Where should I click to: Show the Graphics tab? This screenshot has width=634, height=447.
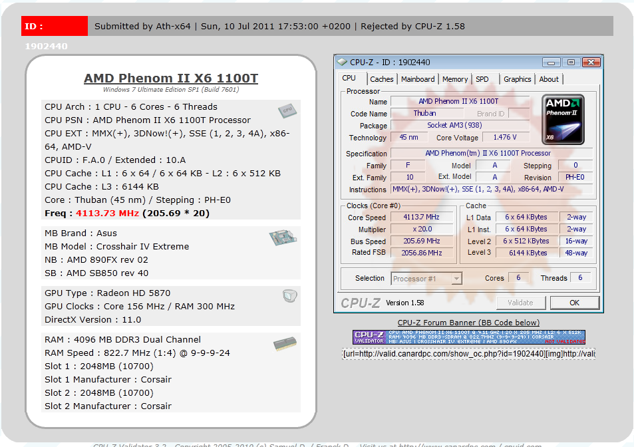(517, 79)
